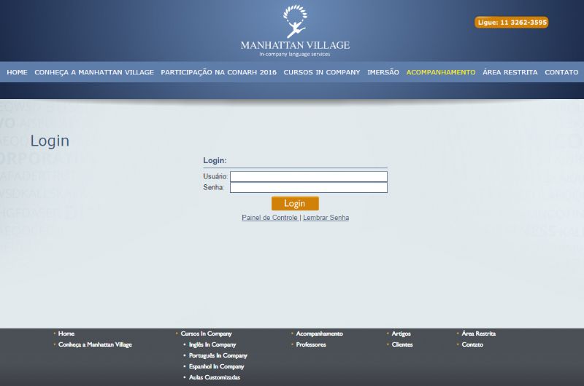Open footer Contato link
This screenshot has height=386, width=584.
tap(472, 344)
